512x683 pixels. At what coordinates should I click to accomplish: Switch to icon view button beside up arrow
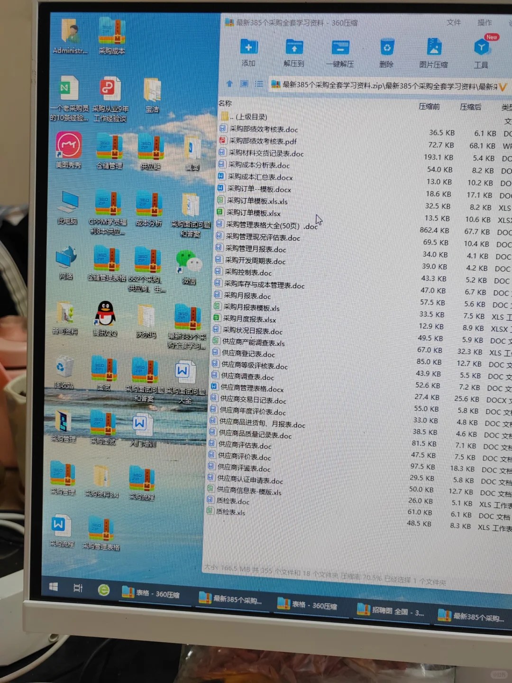(x=244, y=84)
